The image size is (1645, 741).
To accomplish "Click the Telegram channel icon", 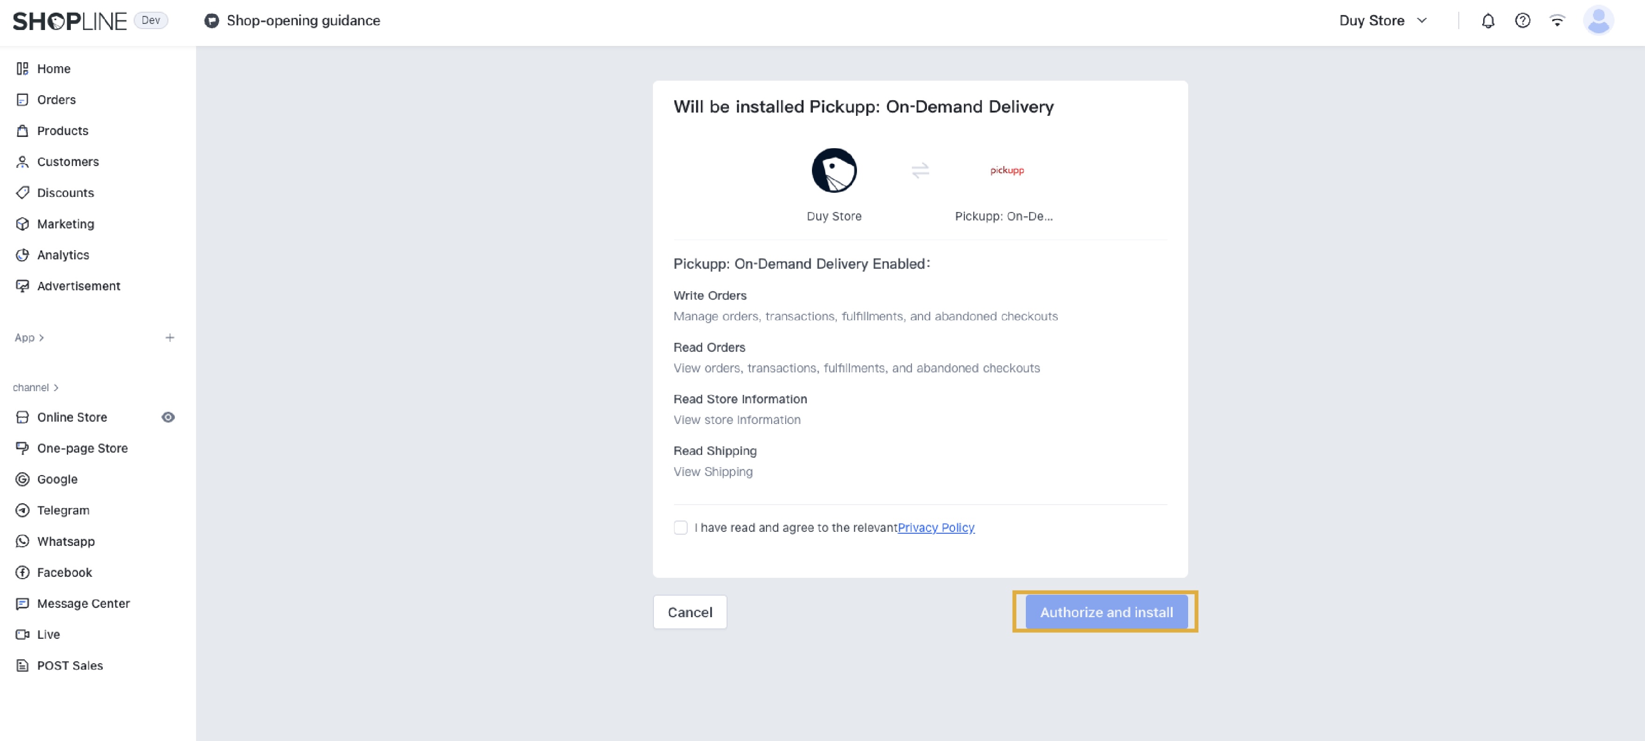I will 23,510.
